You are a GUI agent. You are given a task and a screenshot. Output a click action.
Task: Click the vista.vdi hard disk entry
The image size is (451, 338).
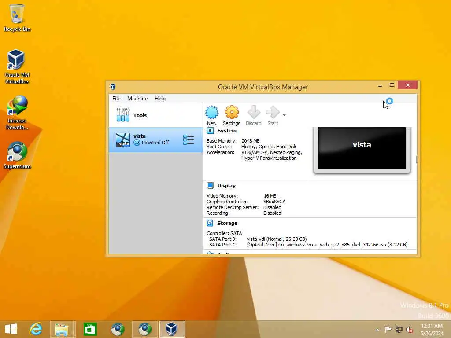277,239
